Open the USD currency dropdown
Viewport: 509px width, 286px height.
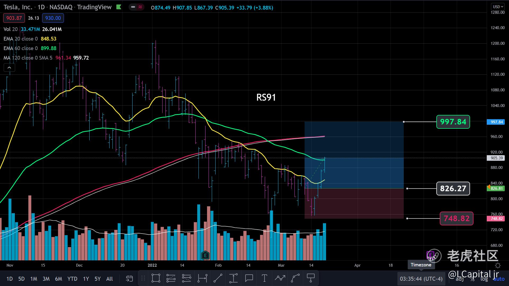pyautogui.click(x=498, y=7)
